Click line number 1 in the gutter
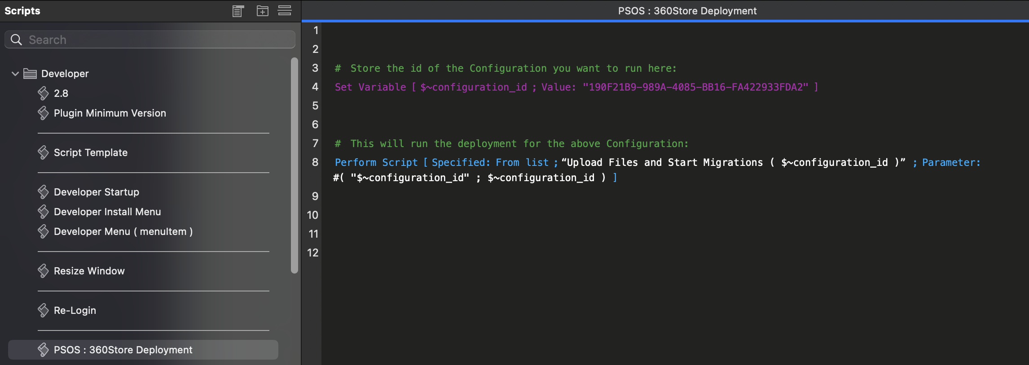 (316, 30)
